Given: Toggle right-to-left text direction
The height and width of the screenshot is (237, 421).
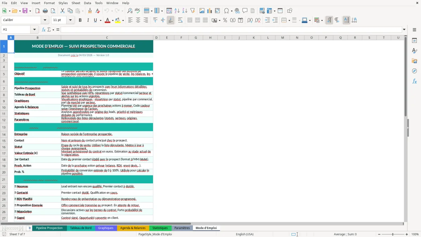Looking at the screenshot, I should 337,20.
